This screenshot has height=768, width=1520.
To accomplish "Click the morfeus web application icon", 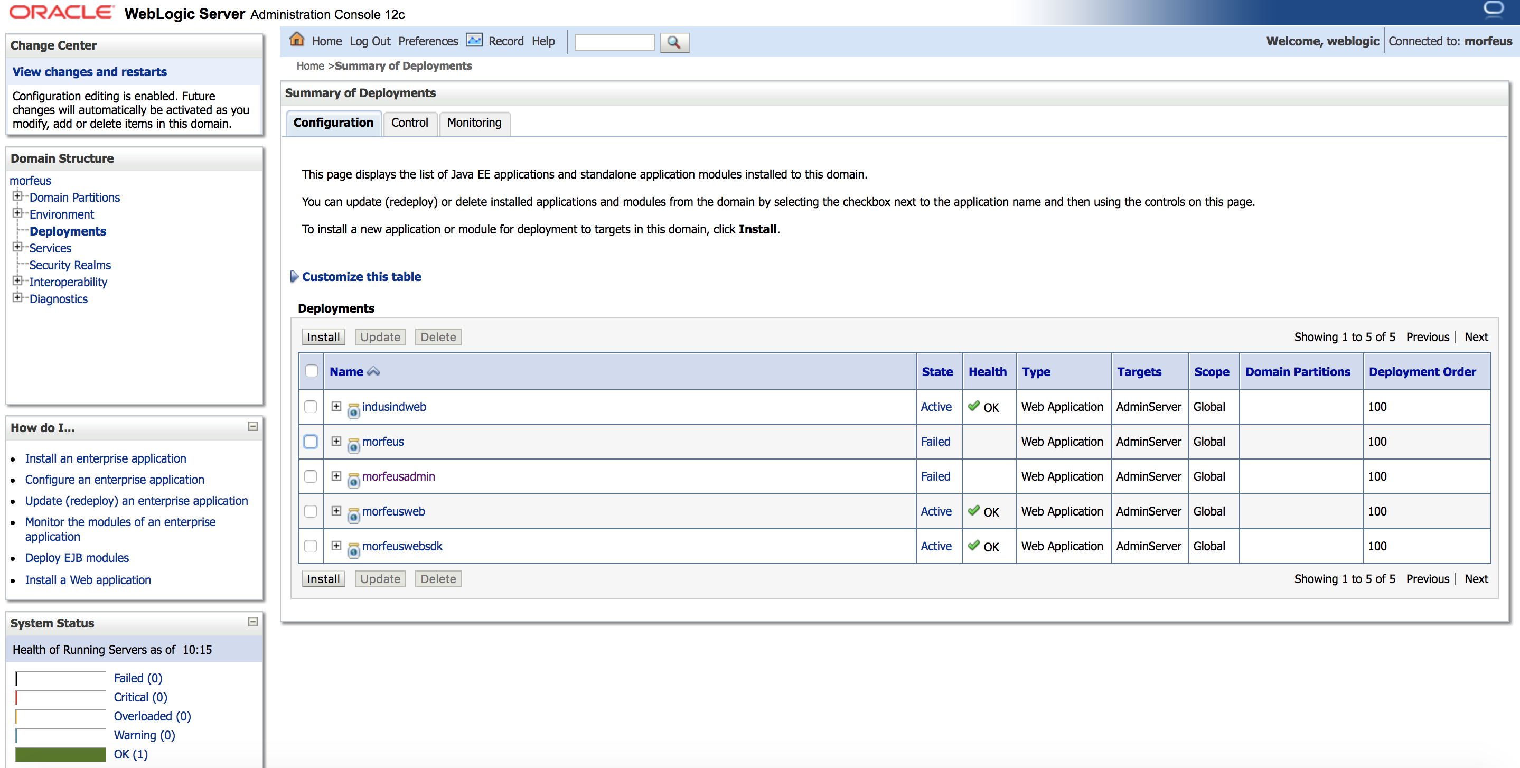I will pyautogui.click(x=353, y=445).
